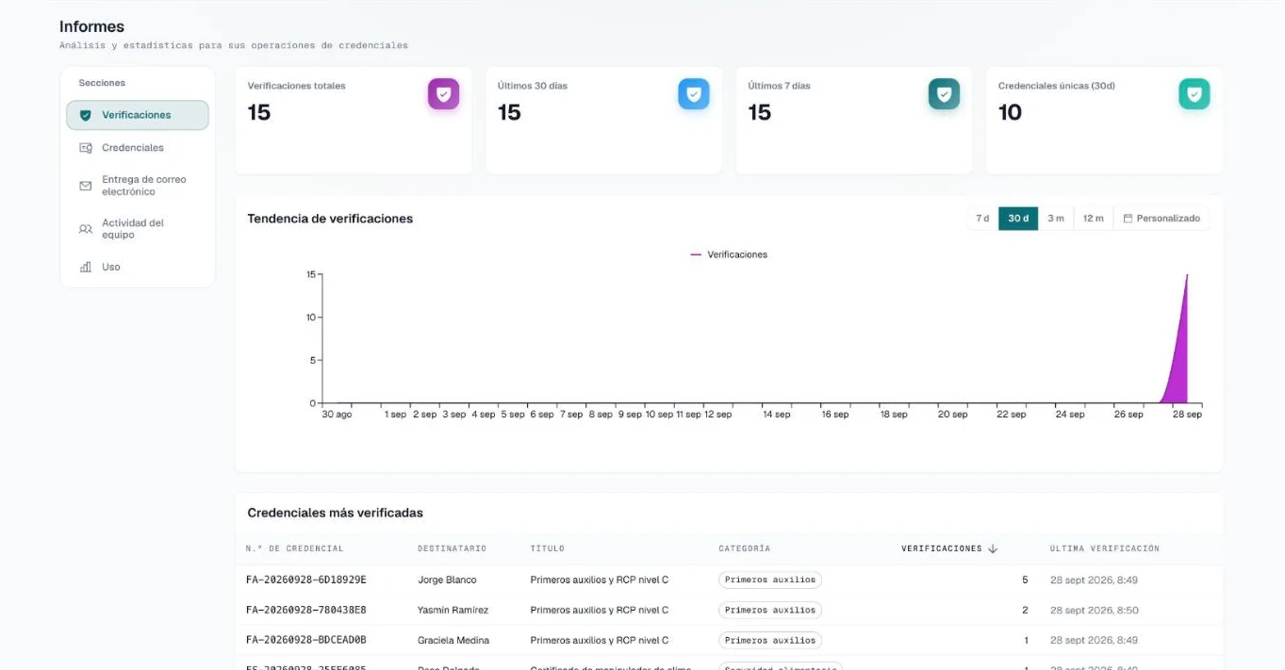Click Primeros auxilios tag in Graciela Medina row
Viewport: 1285px width, 670px height.
tap(770, 640)
